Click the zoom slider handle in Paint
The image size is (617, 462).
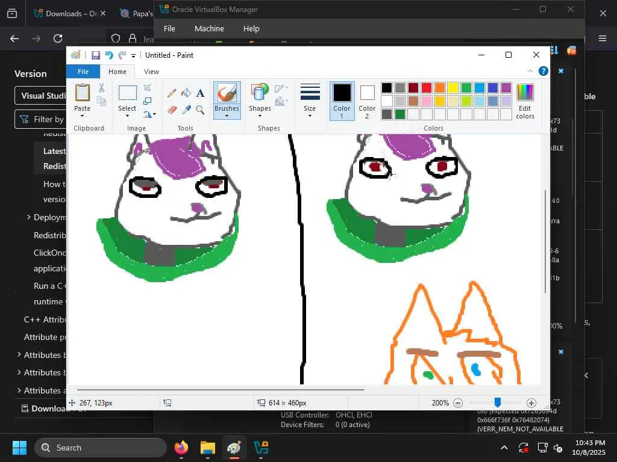click(497, 402)
